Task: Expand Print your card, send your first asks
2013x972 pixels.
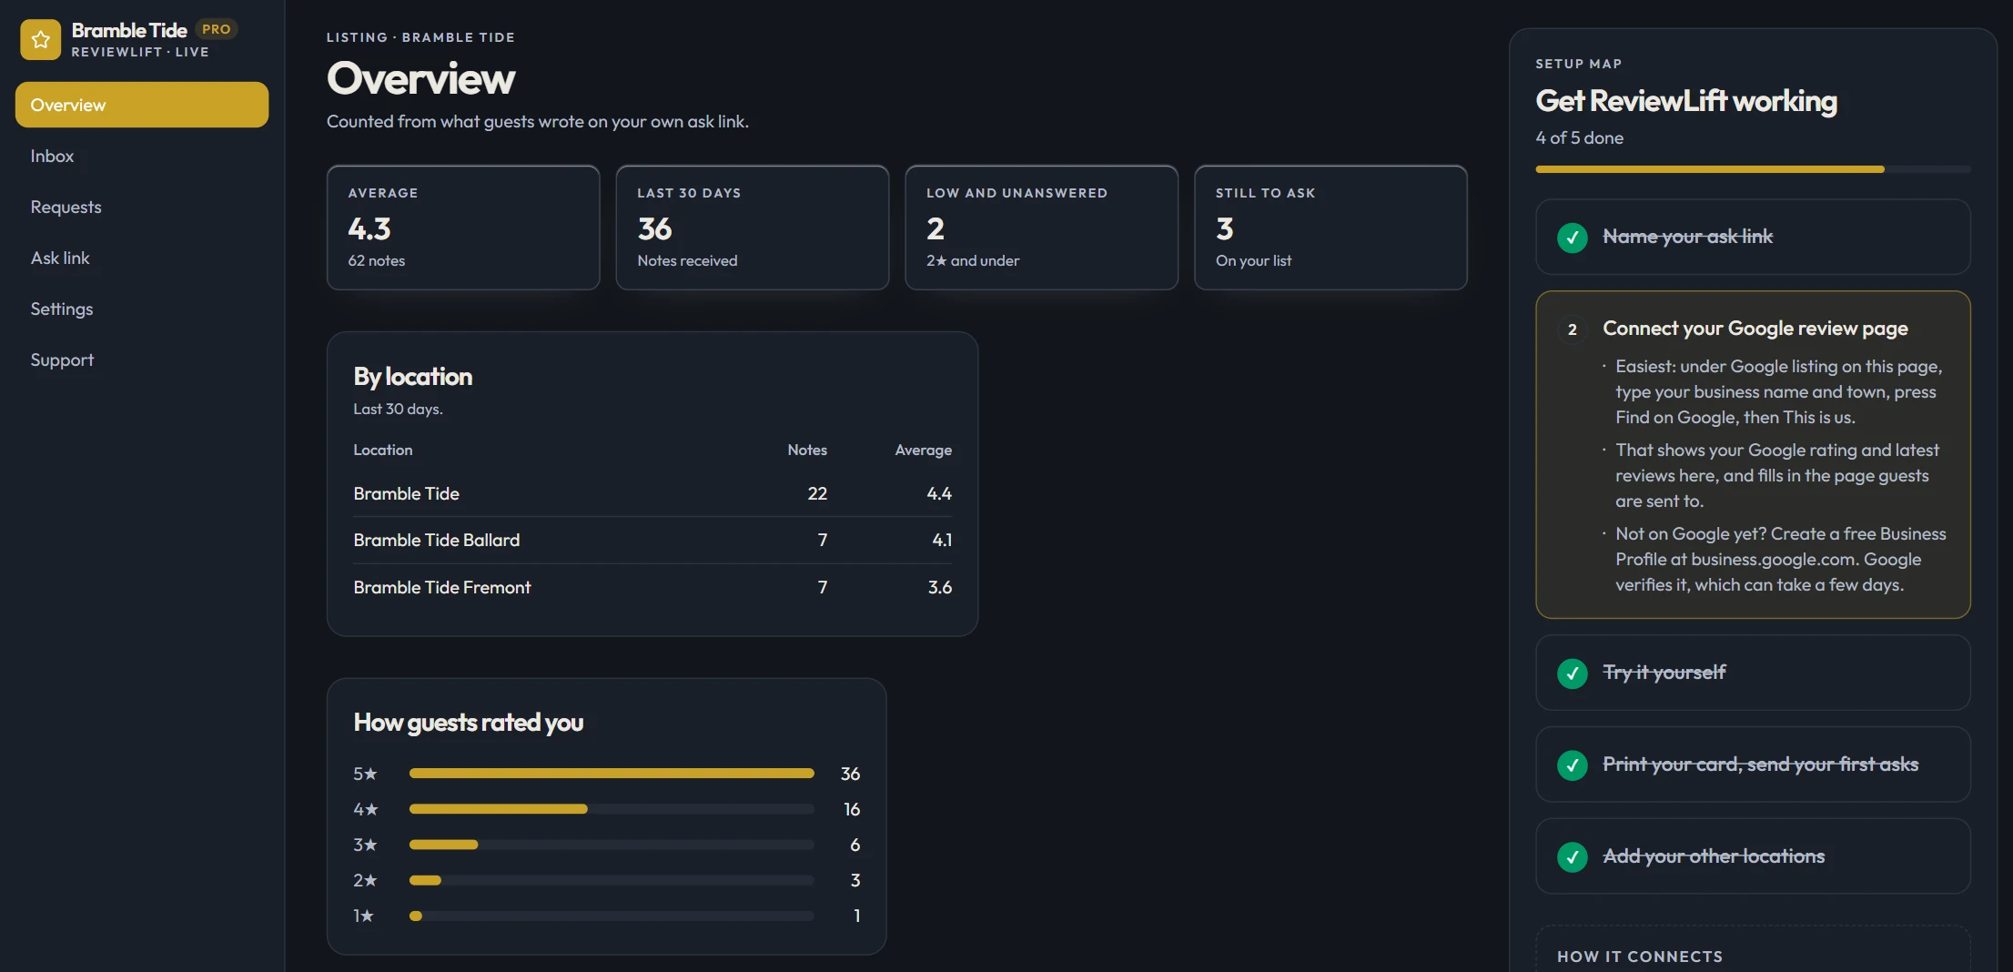Action: [x=1753, y=764]
